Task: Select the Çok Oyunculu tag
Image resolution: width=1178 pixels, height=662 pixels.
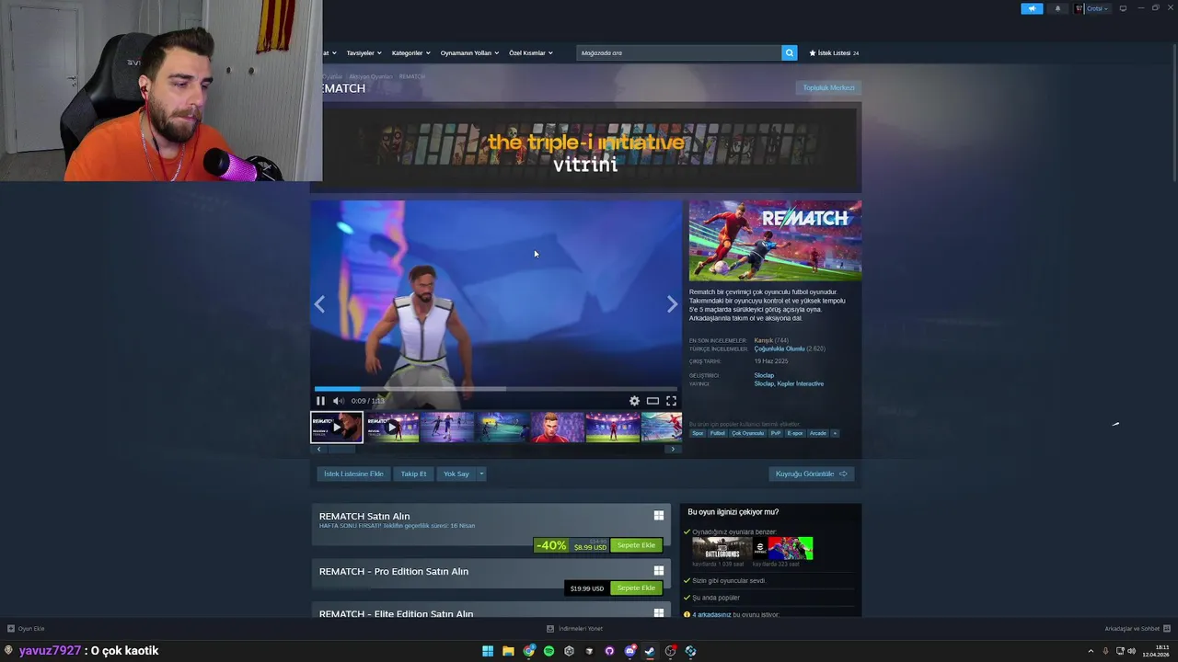Action: pos(747,433)
